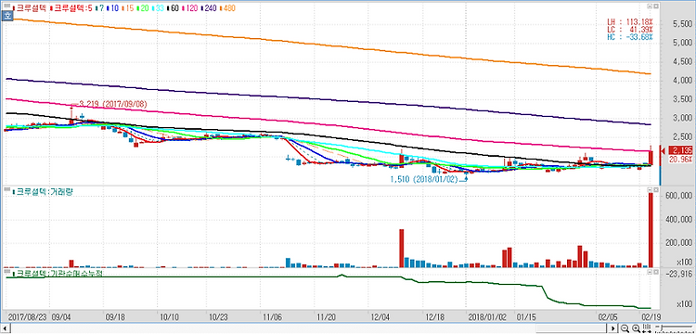Select the 240 moving average legend

[x=210, y=8]
